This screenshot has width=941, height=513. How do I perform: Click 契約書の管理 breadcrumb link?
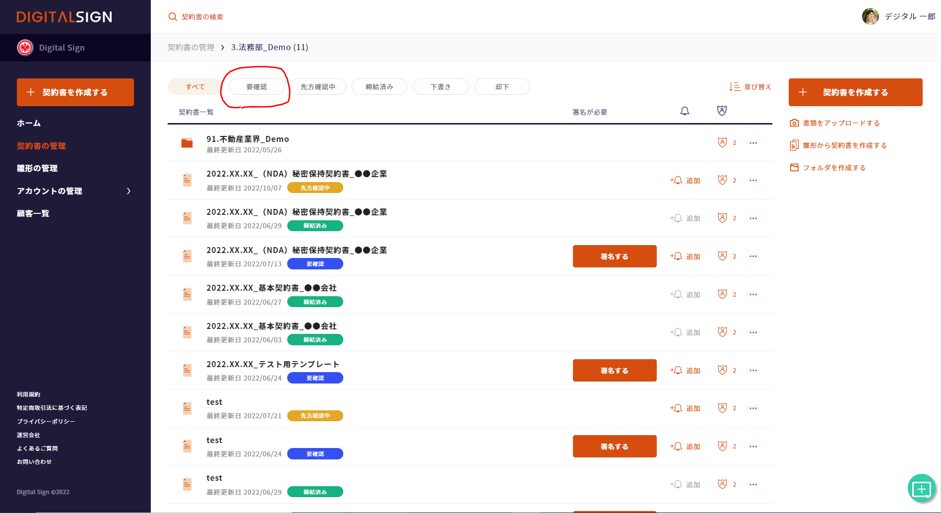tap(191, 47)
